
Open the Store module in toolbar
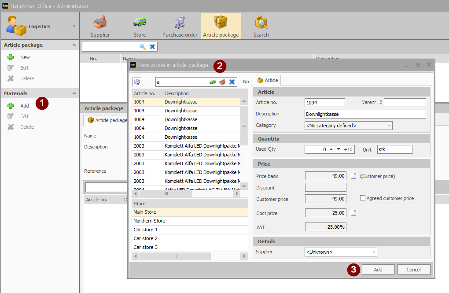point(140,26)
